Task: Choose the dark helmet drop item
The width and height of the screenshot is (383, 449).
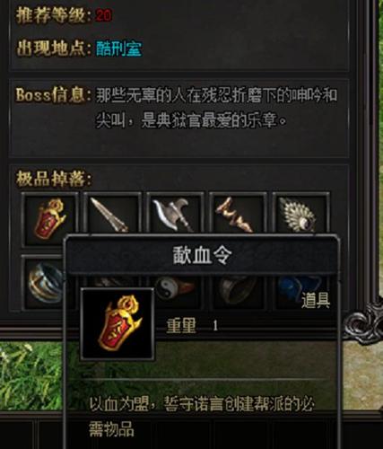Action: tap(238, 290)
